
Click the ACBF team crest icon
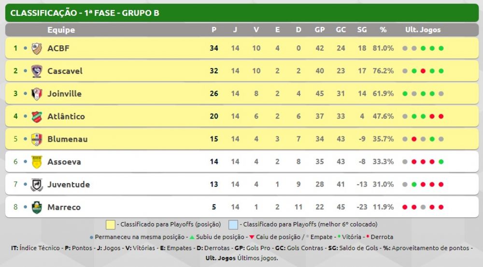[x=37, y=48]
